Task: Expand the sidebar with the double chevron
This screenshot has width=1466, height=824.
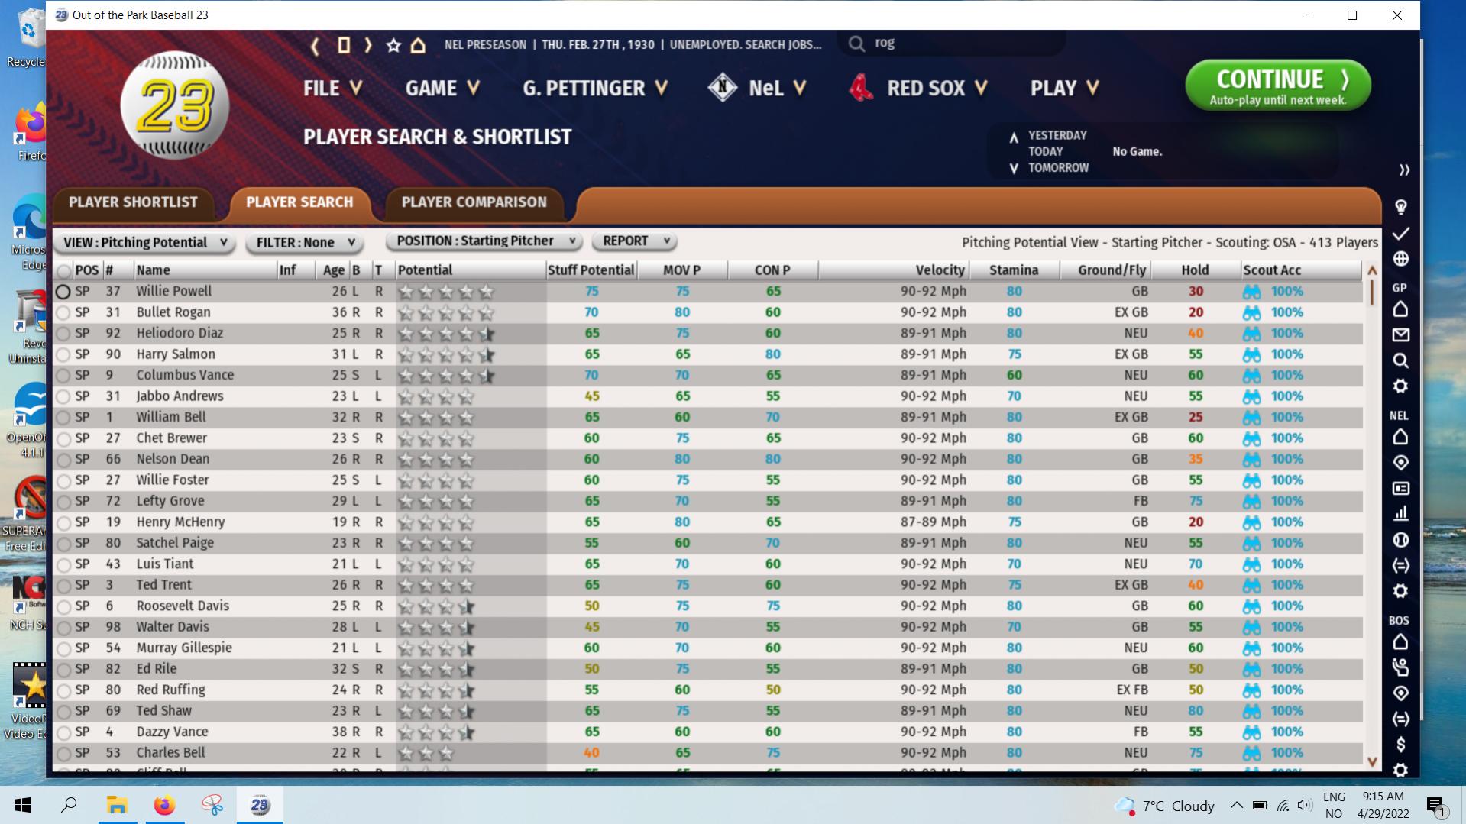Action: (1404, 170)
